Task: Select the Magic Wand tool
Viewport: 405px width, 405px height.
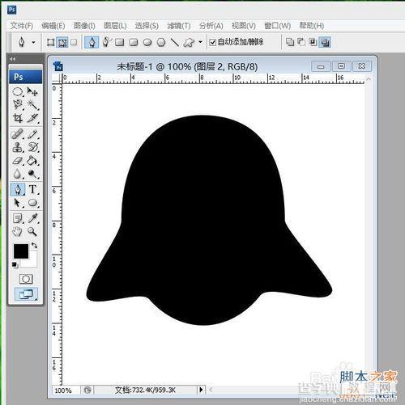Action: point(32,105)
